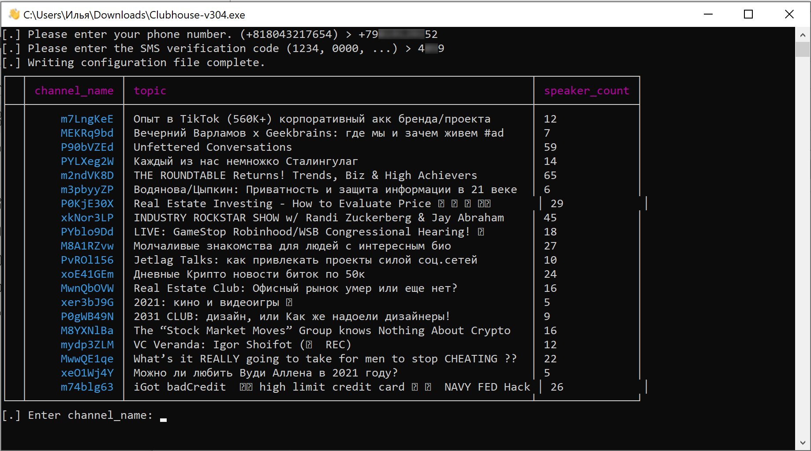
Task: Select channel name MwwQE1qe
Action: point(87,359)
